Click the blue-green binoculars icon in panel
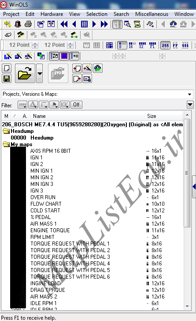Screen dimensions: 196x321 pos(98,68)
